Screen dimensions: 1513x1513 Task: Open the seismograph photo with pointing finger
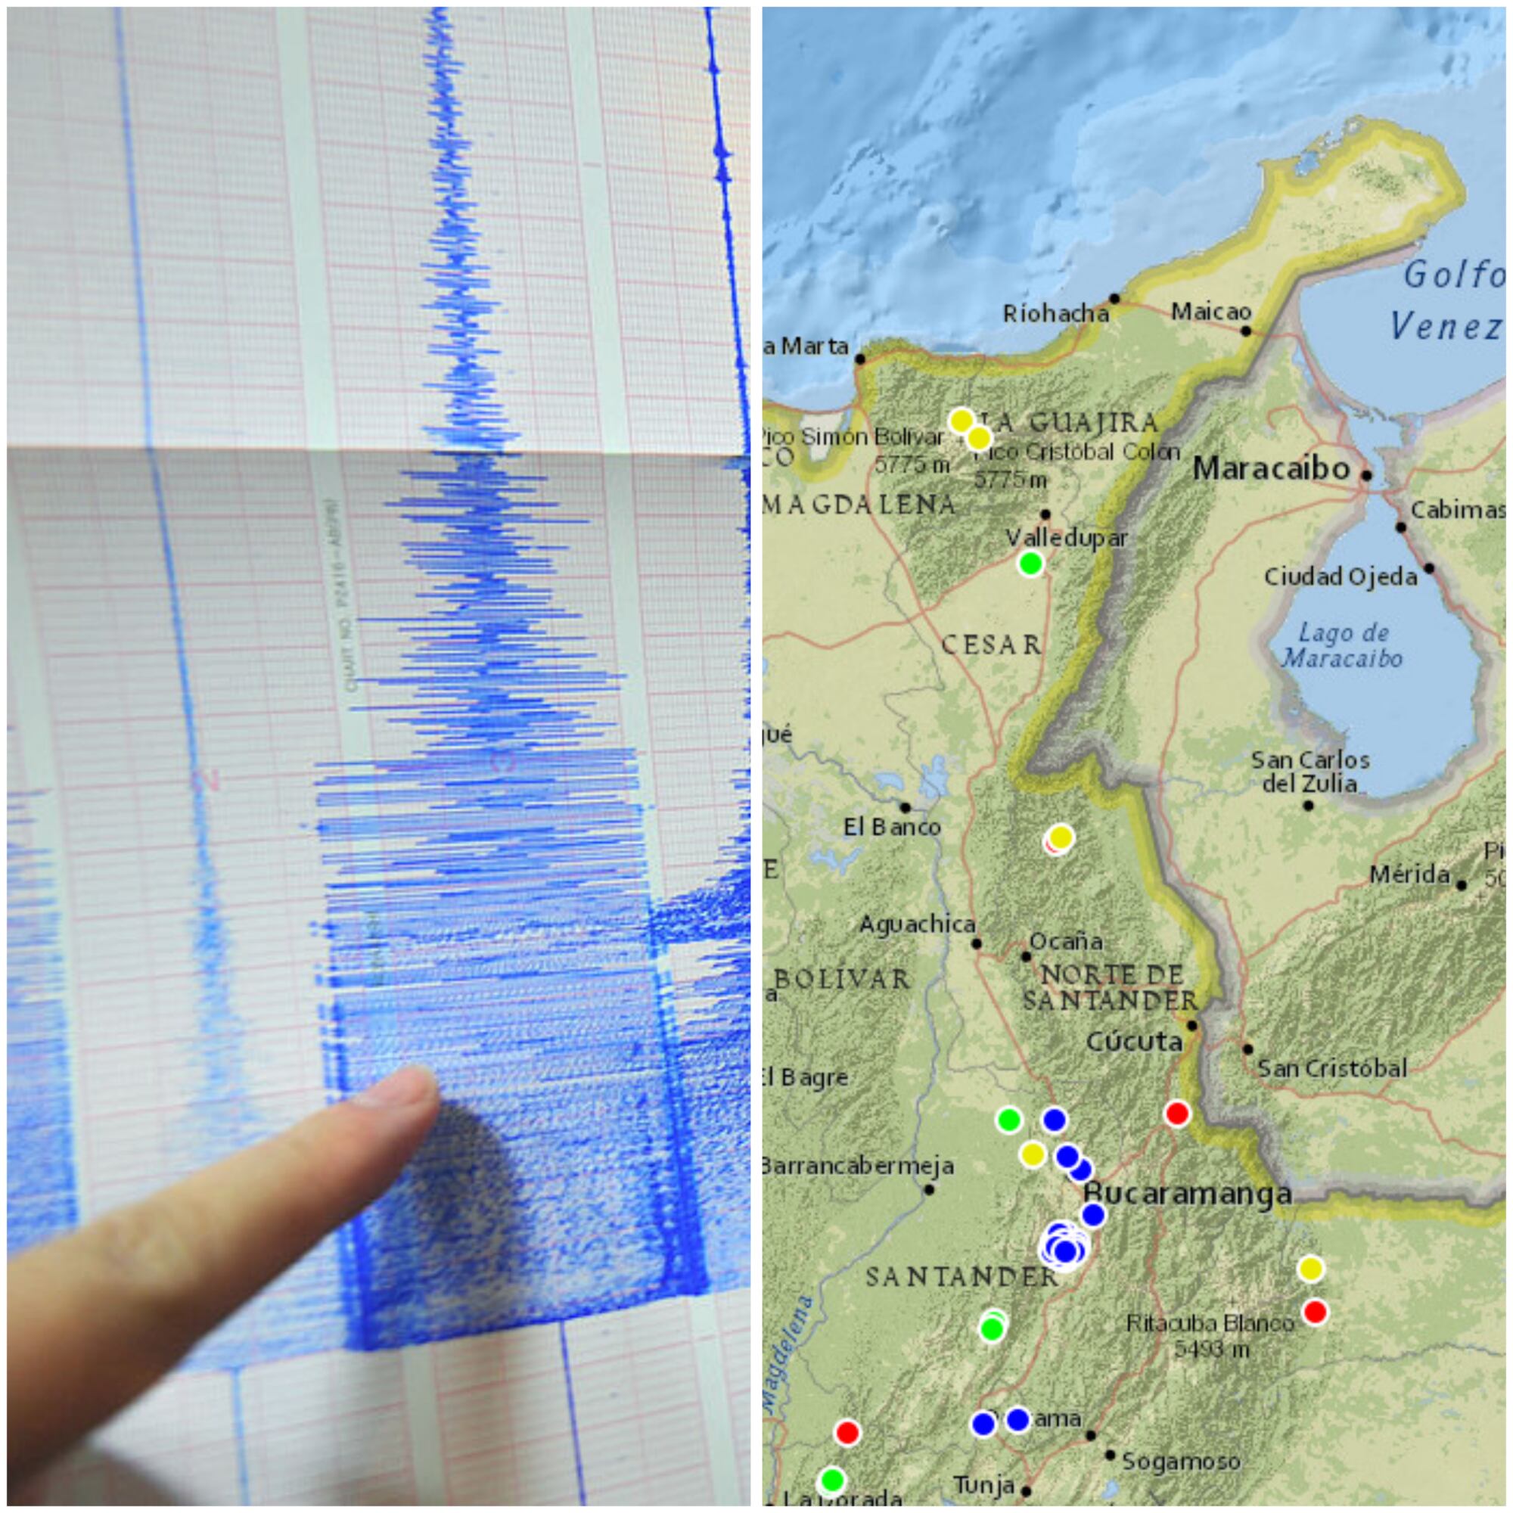pyautogui.click(x=378, y=756)
